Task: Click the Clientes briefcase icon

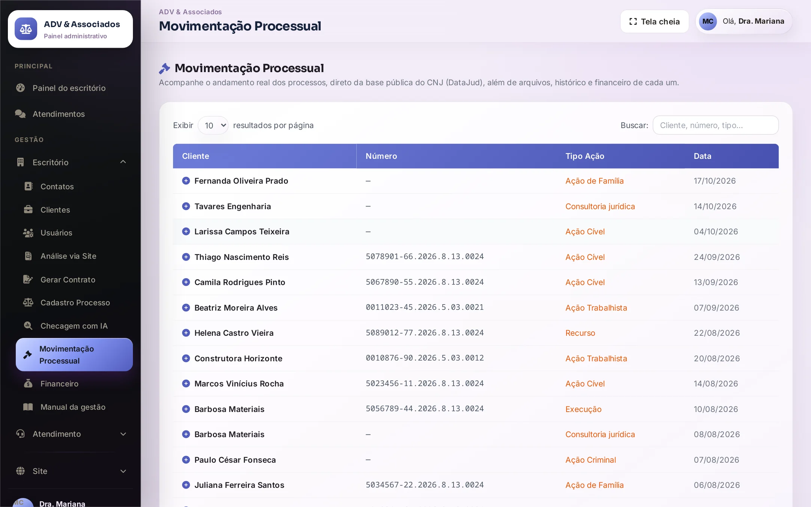Action: click(x=29, y=210)
